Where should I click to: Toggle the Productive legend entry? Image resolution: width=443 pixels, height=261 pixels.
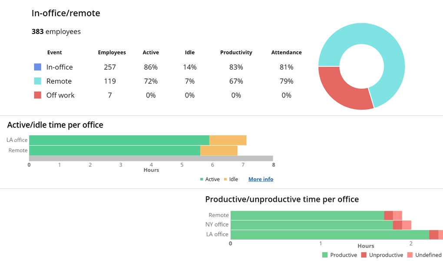pos(340,255)
